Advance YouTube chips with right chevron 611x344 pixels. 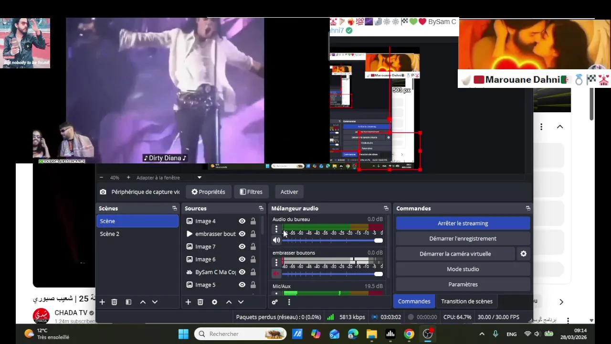tap(561, 302)
